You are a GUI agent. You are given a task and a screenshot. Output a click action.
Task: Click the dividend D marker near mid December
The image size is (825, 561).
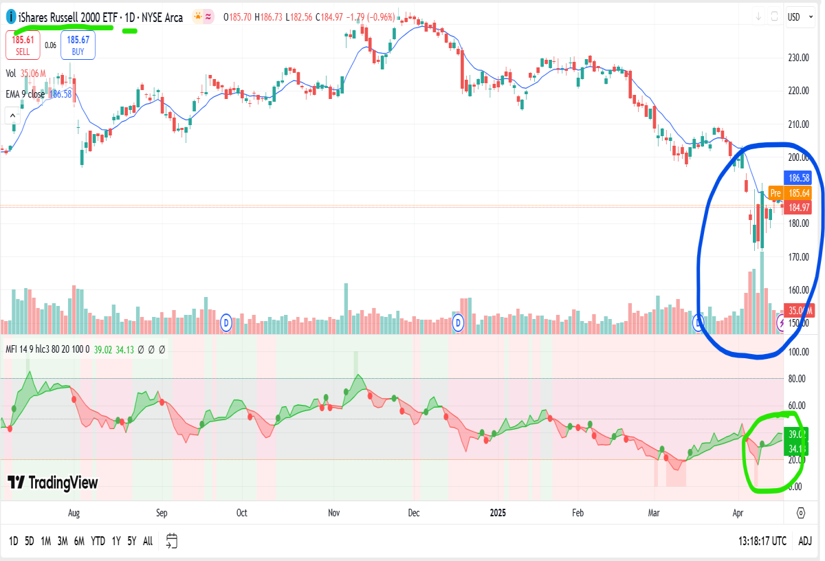(459, 322)
